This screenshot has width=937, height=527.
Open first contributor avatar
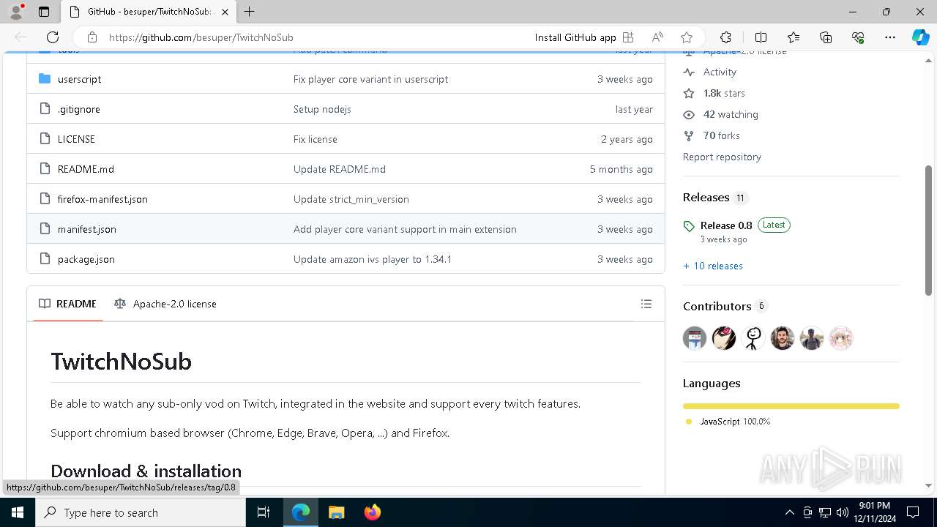[695, 338]
